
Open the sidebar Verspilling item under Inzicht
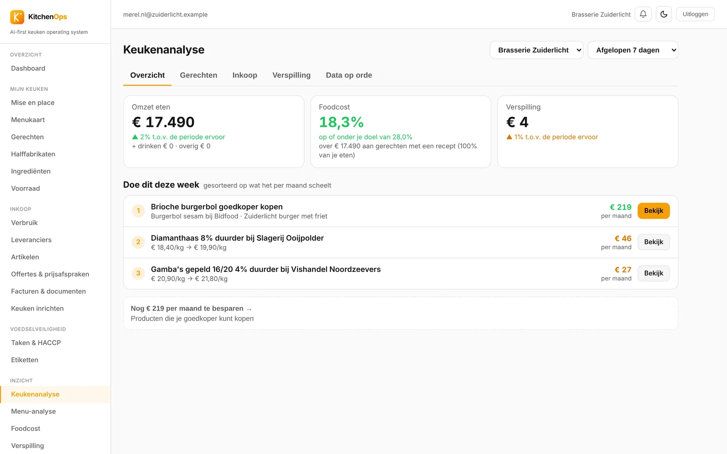click(55, 446)
